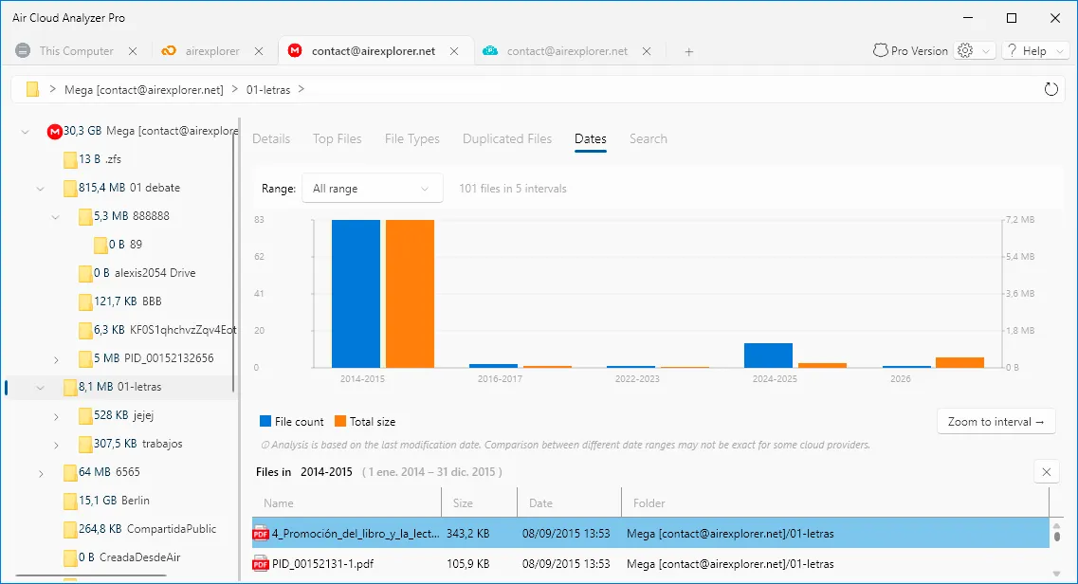Collapse the 01 debate folder
This screenshot has height=584, width=1078.
[41, 189]
